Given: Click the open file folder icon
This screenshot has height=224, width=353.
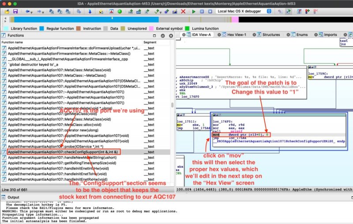Looking at the screenshot, I should (7, 11).
